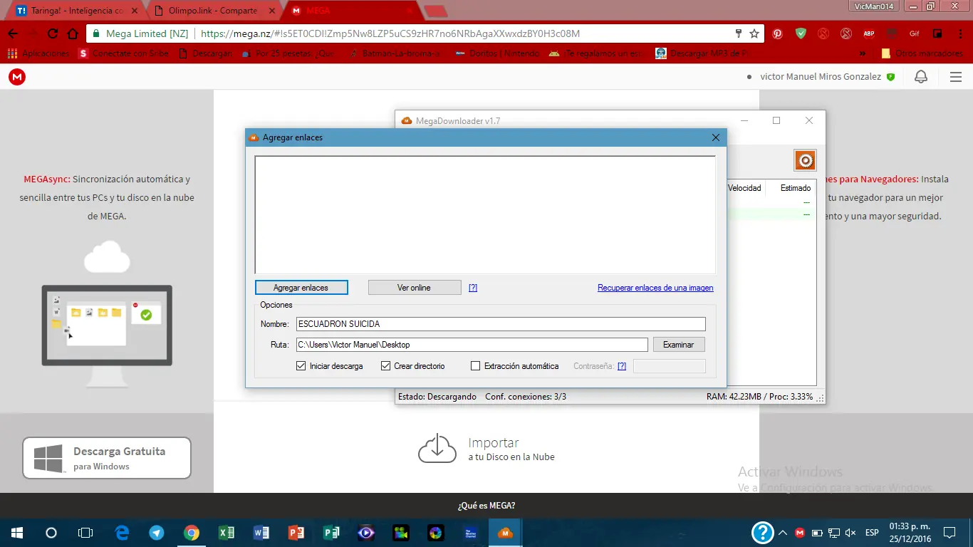Open Telegram from the taskbar
This screenshot has height=547, width=973.
pos(157,532)
